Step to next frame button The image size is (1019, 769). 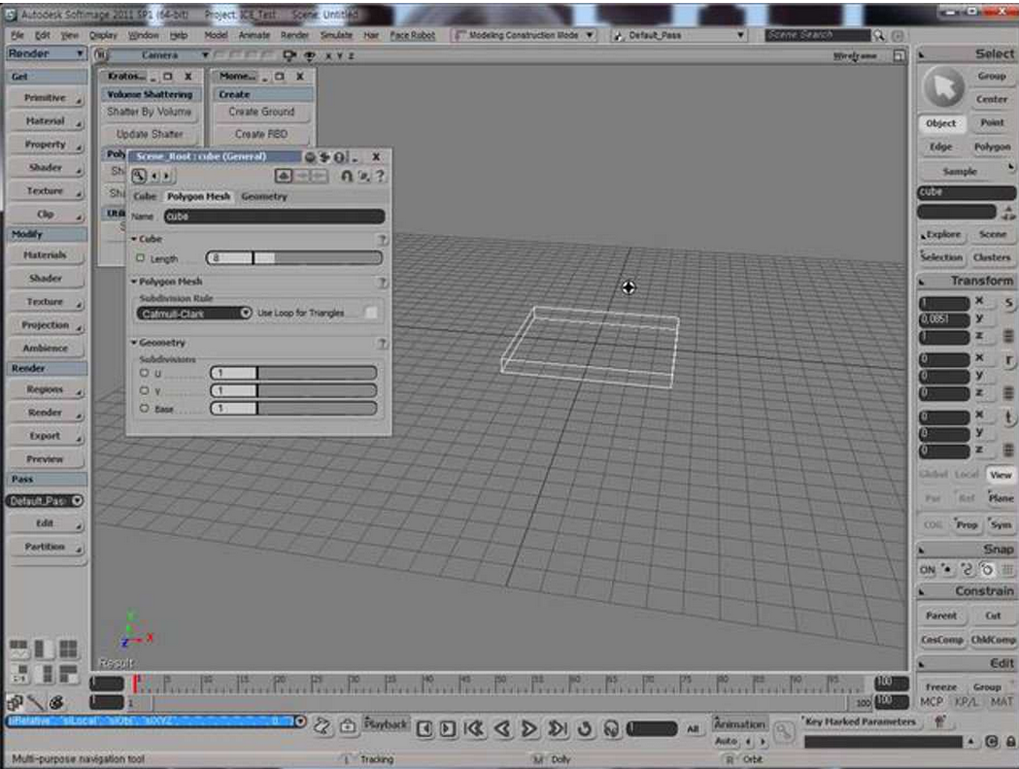(448, 729)
